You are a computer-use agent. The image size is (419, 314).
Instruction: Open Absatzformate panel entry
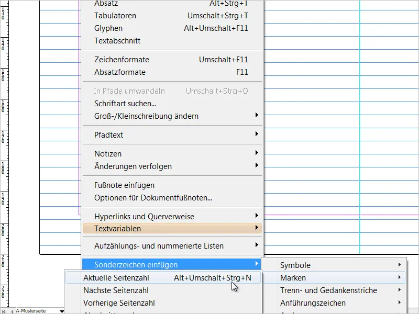[172, 72]
